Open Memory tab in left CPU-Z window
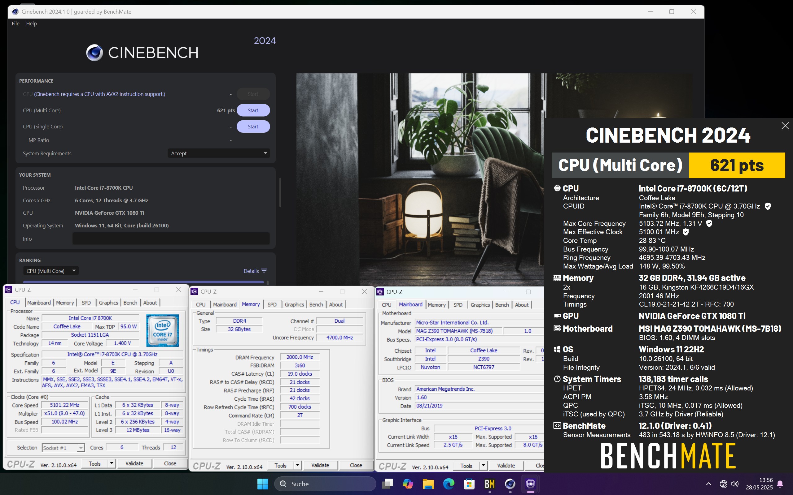The width and height of the screenshot is (793, 495). pyautogui.click(x=65, y=303)
